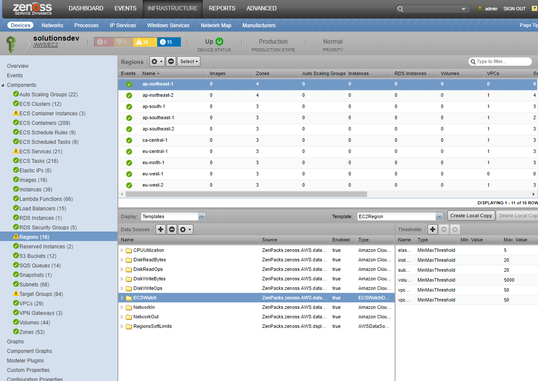Select the threshold with max value 5000
538x381 pixels.
[x=467, y=280]
